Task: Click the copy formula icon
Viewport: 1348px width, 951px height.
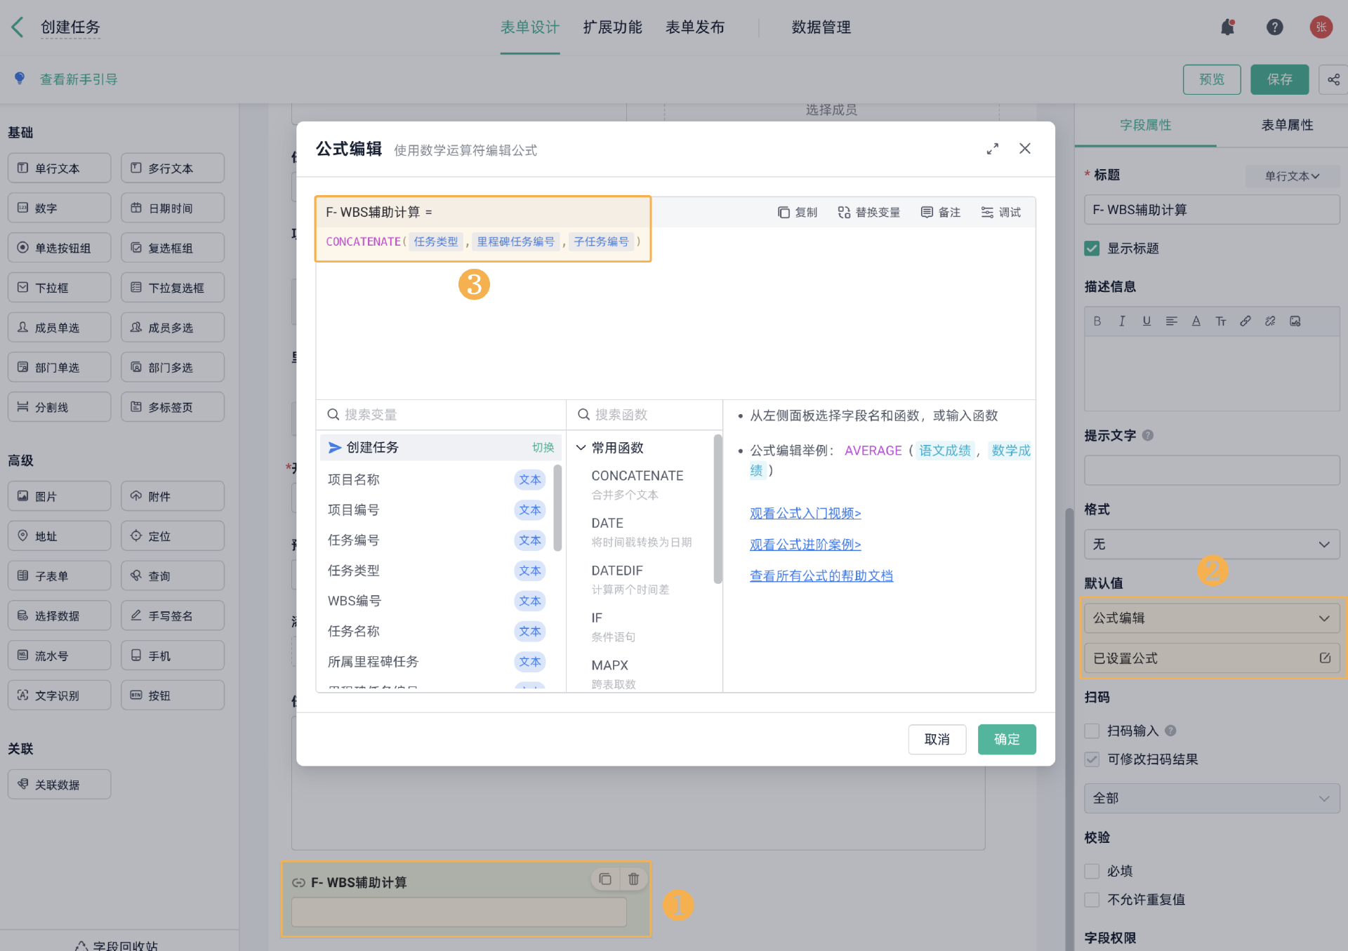Action: 784,213
